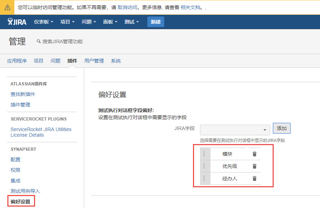This screenshot has height=208, width=320.
Task: Open the 测试 dropdown menu
Action: pyautogui.click(x=132, y=22)
